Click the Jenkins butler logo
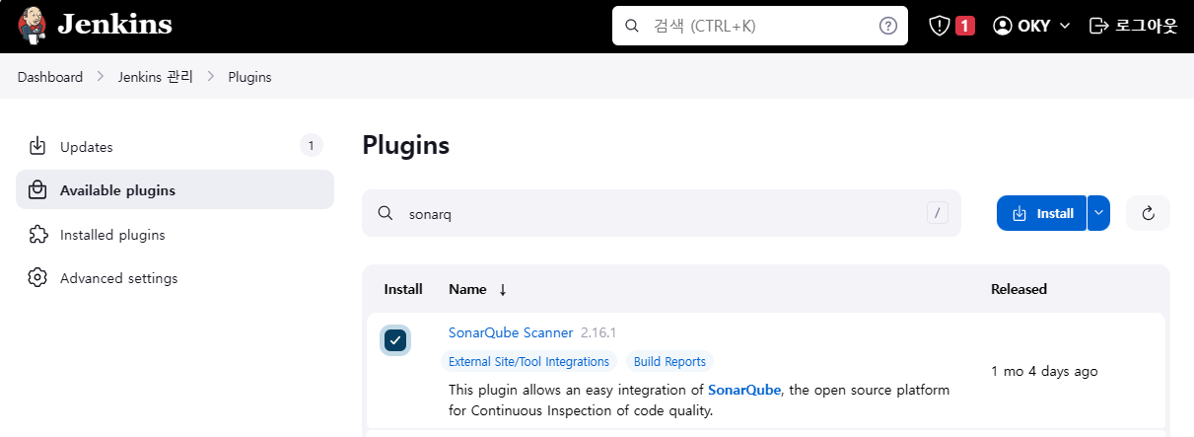 pos(34,26)
